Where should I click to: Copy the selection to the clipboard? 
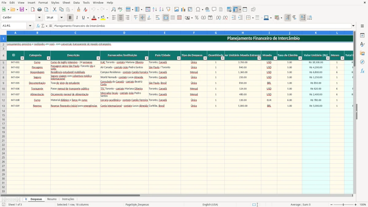pyautogui.click(x=61, y=10)
